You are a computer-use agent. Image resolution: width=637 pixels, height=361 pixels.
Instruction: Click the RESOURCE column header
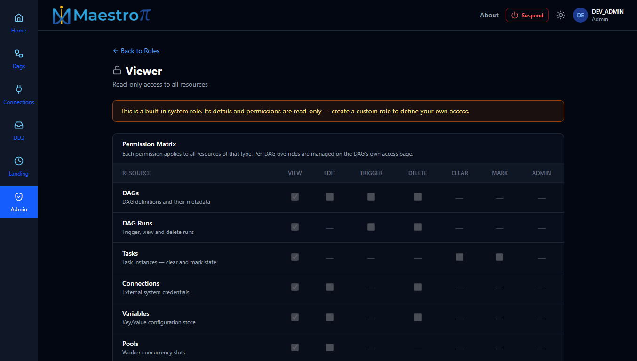[136, 173]
